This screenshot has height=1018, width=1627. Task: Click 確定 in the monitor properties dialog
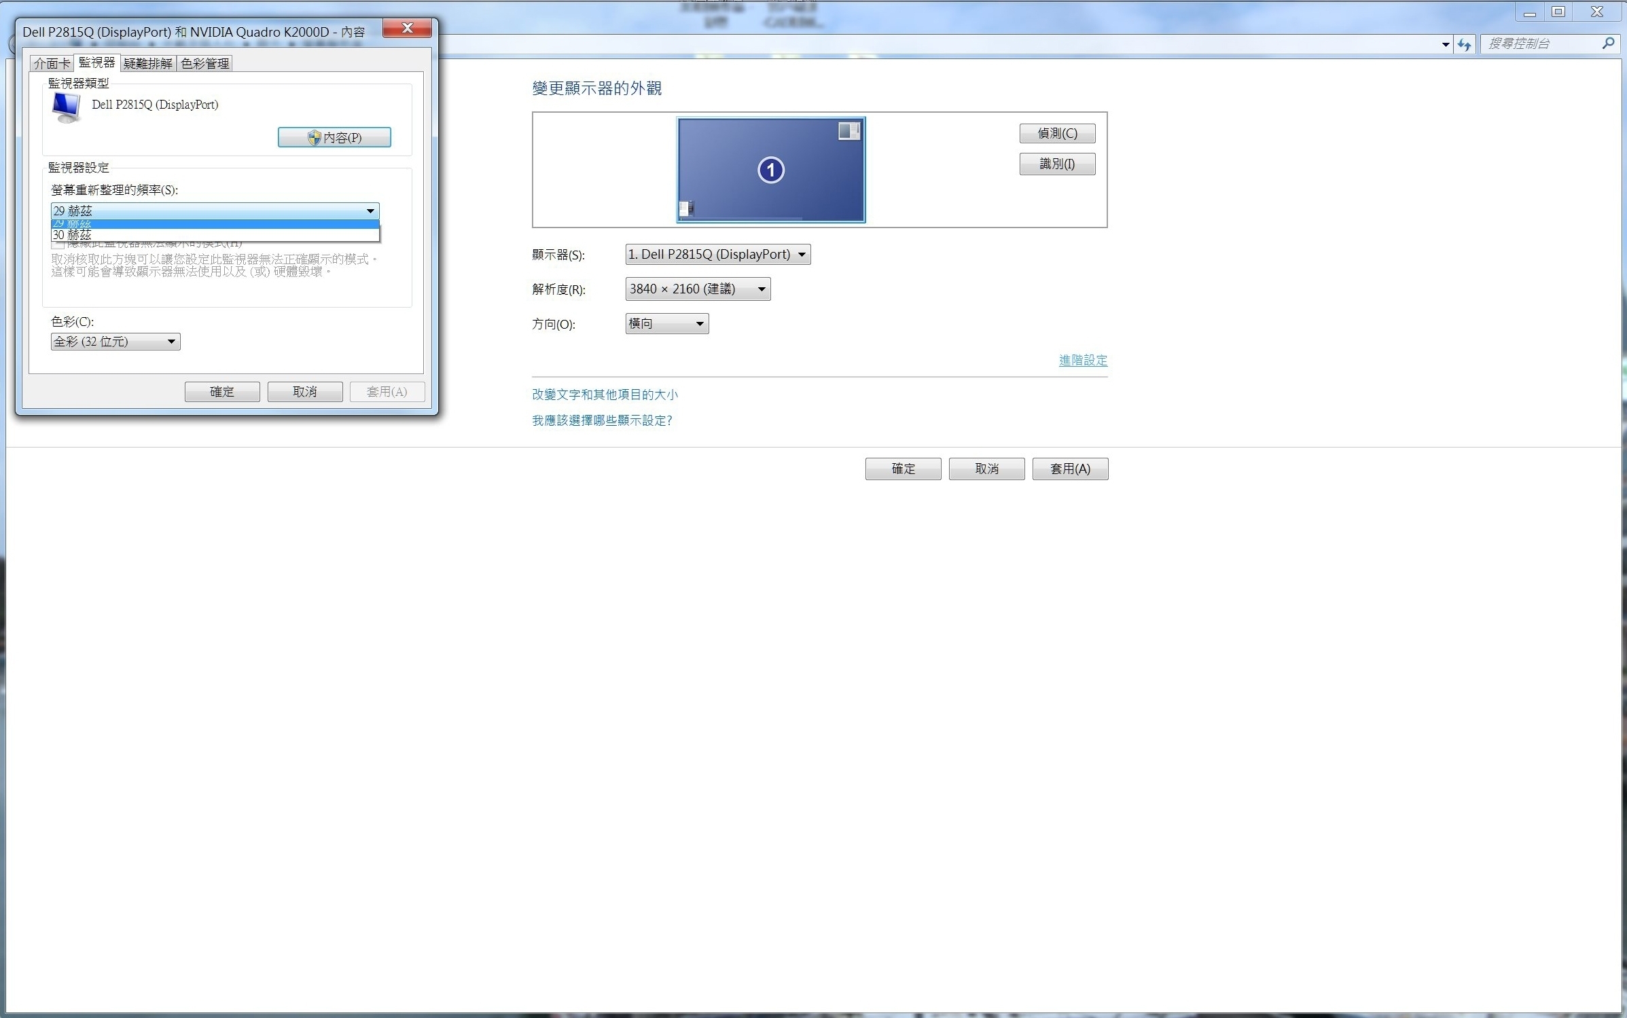(222, 392)
